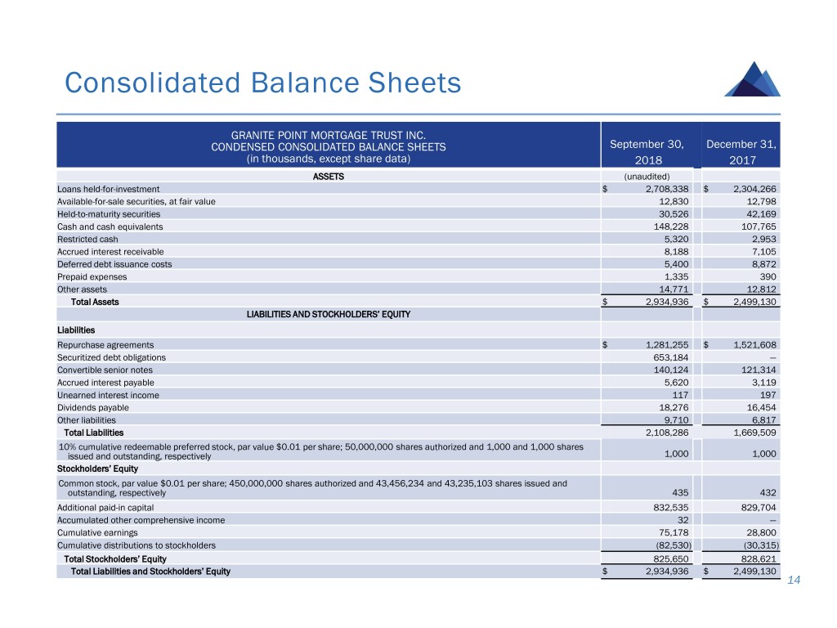The height and width of the screenshot is (628, 837).
Task: Click the value '8,872'
Action: 764,264
